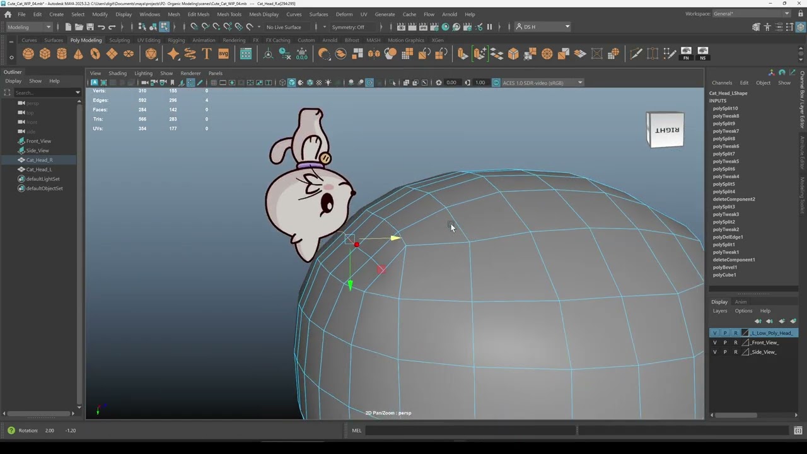Click the redo arrow icon
The width and height of the screenshot is (807, 454).
coord(112,26)
